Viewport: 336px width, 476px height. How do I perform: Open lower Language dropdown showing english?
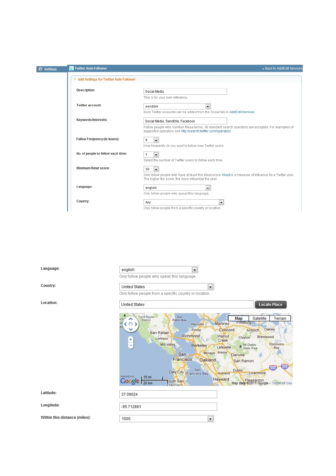point(159,270)
